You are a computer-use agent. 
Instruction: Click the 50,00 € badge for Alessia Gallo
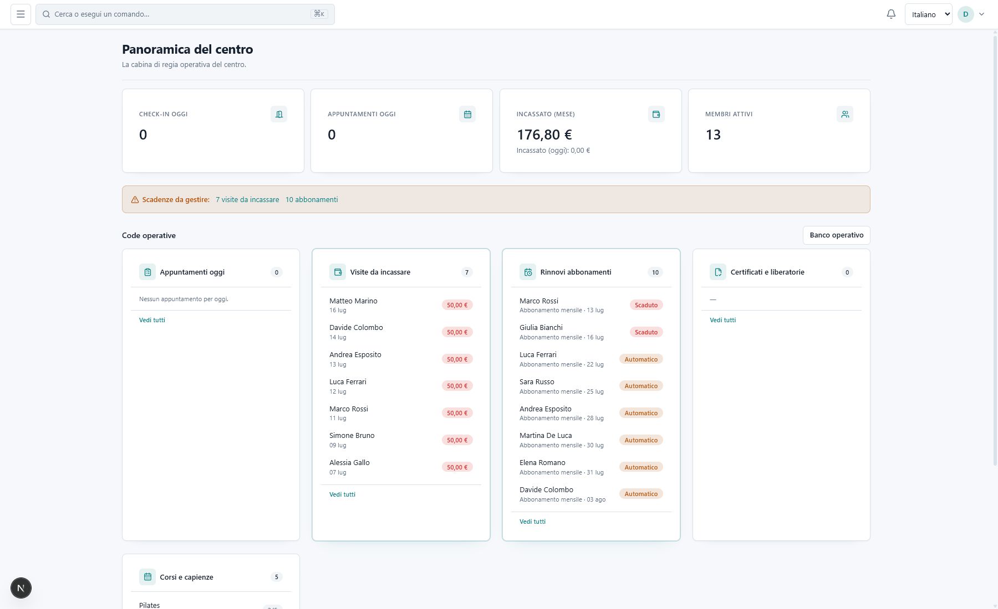pyautogui.click(x=457, y=467)
